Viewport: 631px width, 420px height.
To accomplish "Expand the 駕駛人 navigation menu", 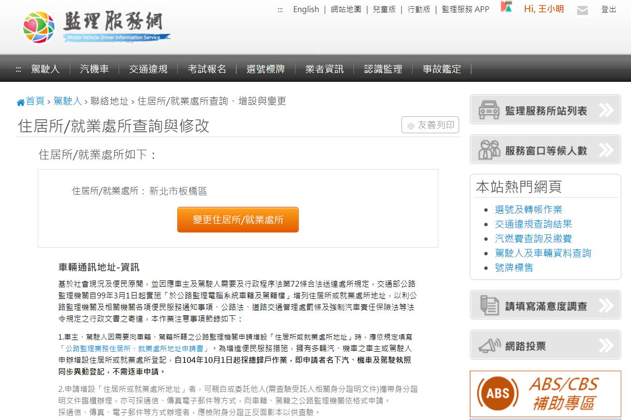I will point(45,69).
